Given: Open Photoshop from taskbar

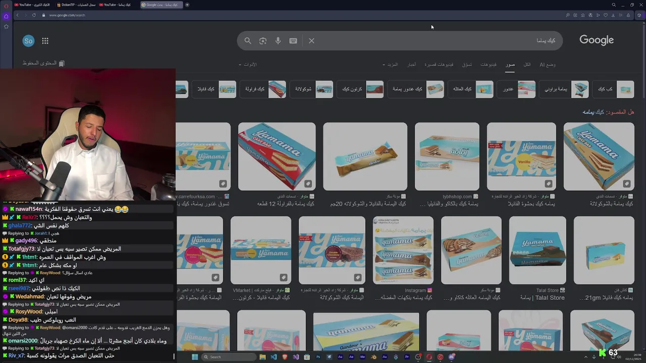Looking at the screenshot, I should tap(318, 357).
